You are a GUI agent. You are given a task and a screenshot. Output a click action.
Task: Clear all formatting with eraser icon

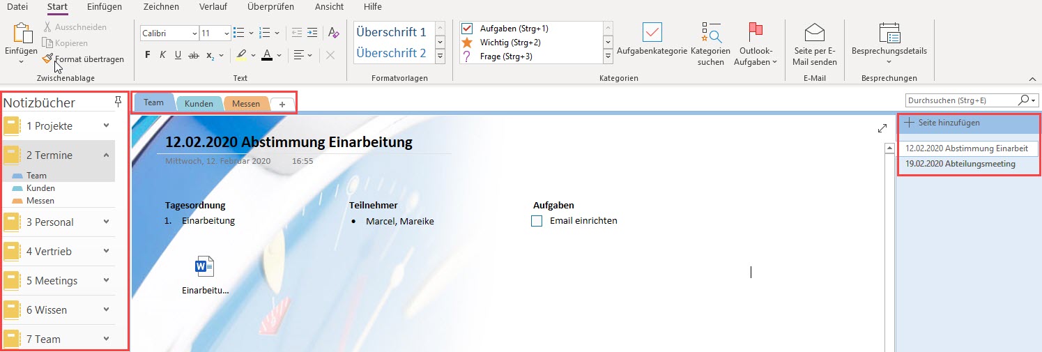coord(334,33)
